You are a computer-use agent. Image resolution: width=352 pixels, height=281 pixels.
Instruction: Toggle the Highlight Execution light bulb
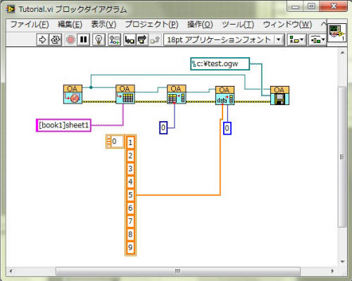(99, 39)
